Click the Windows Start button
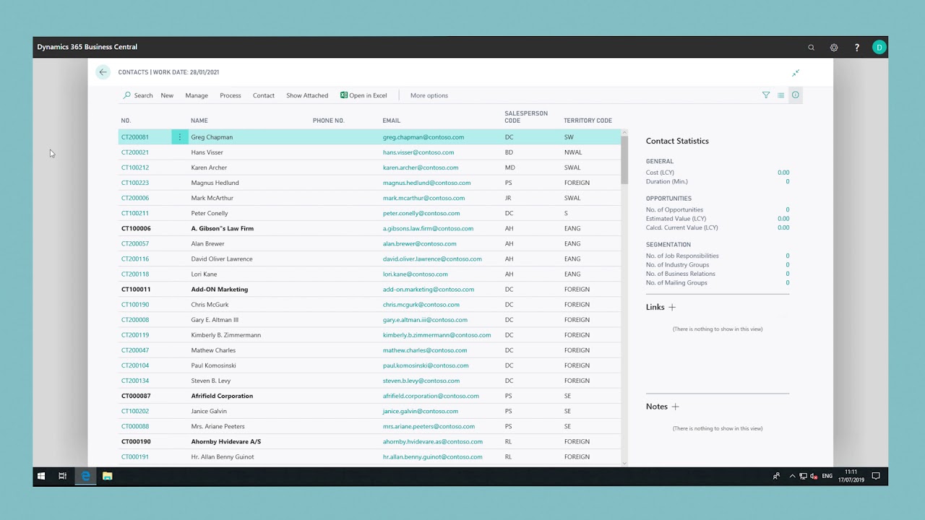The width and height of the screenshot is (925, 520). click(41, 476)
